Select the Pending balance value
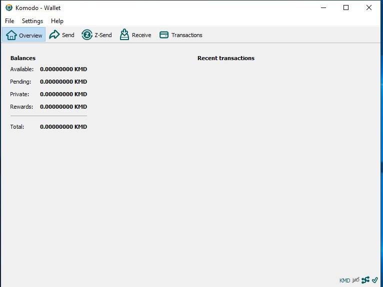This screenshot has height=287, width=383. coord(63,82)
